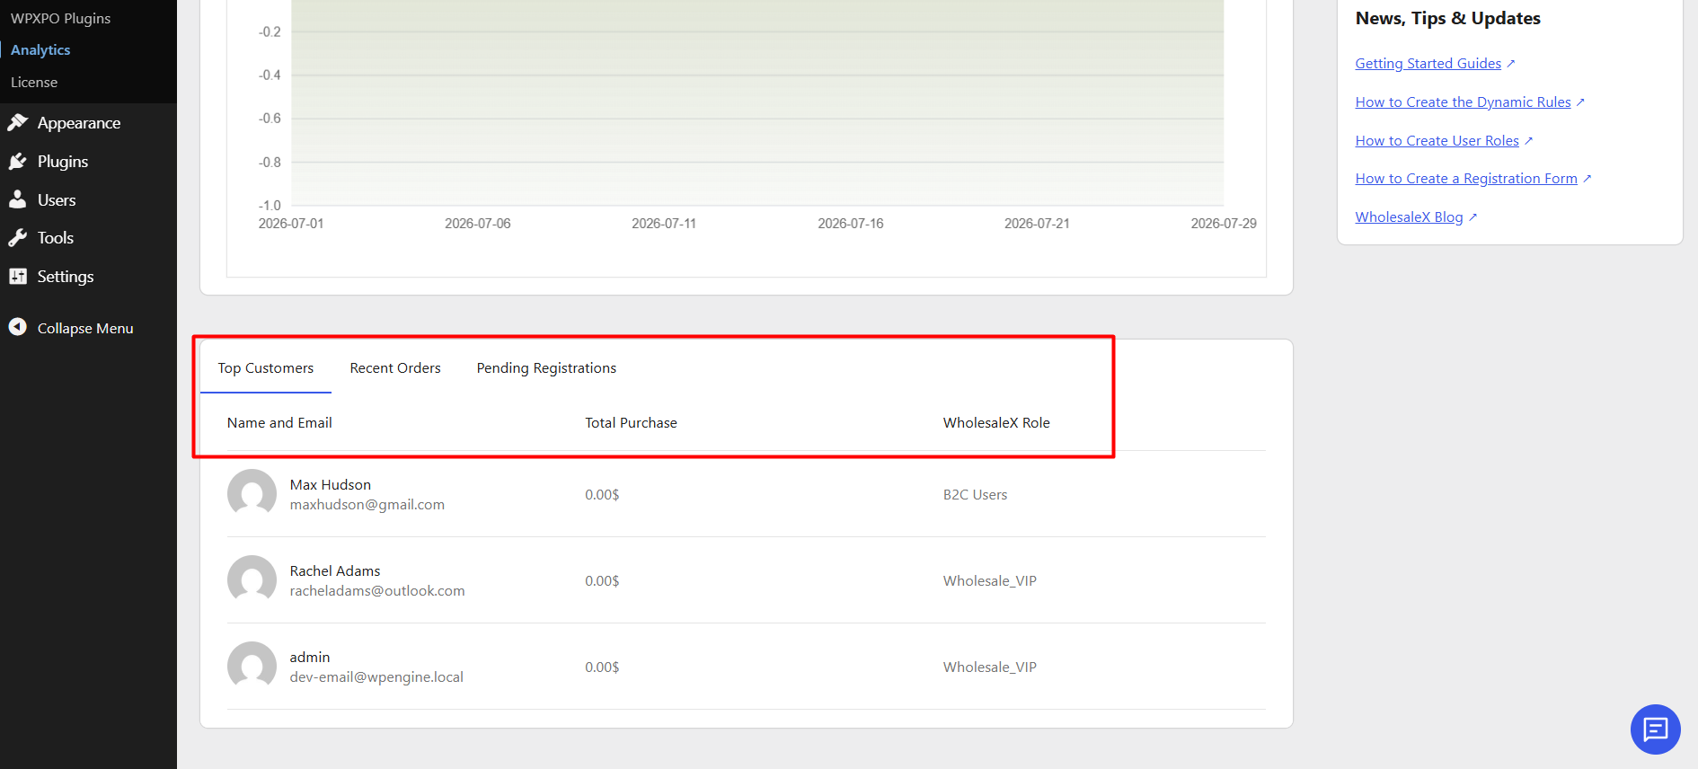This screenshot has width=1698, height=769.
Task: Click the Tools wrench icon
Action: point(18,237)
